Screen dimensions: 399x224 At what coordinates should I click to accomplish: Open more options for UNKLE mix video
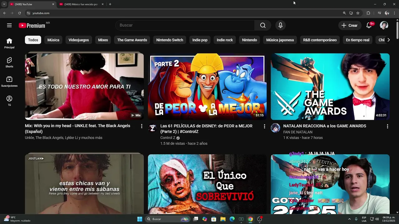pyautogui.click(x=142, y=126)
